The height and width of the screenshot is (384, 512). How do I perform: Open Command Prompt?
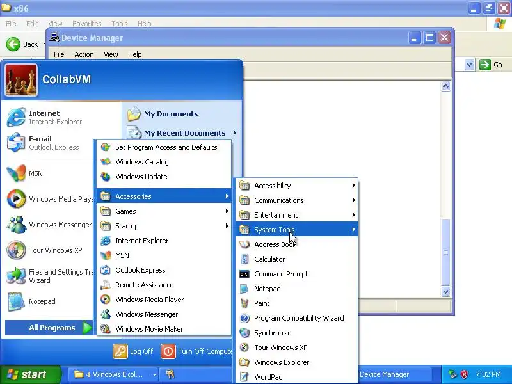click(296, 274)
